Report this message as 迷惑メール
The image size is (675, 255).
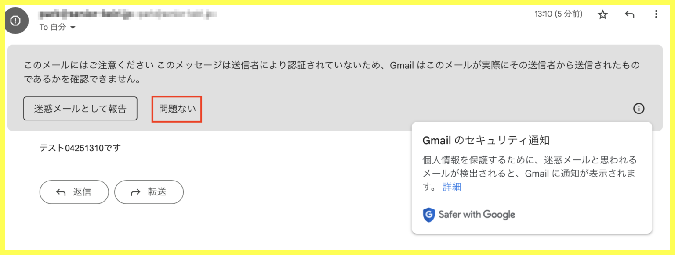(80, 108)
